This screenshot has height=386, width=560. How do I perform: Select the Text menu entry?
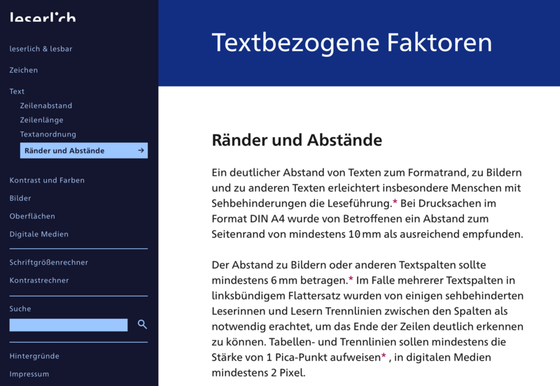17,92
